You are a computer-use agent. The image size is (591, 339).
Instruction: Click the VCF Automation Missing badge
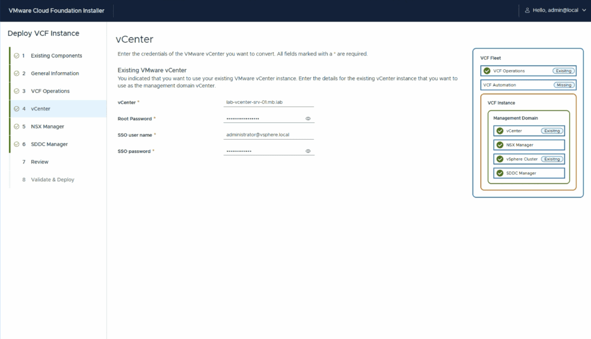(x=563, y=85)
